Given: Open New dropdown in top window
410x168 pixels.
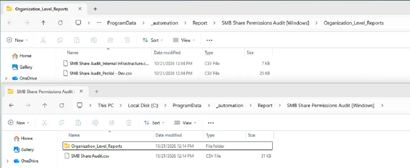Looking at the screenshot, I should pos(17,40).
